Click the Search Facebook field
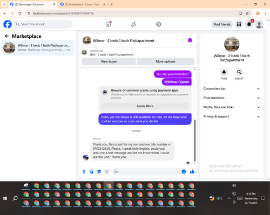The height and width of the screenshot is (215, 270). [x=43, y=24]
